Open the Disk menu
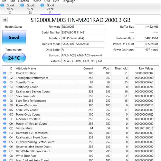Viewport: 161px width, 161px height. point(47,1)
